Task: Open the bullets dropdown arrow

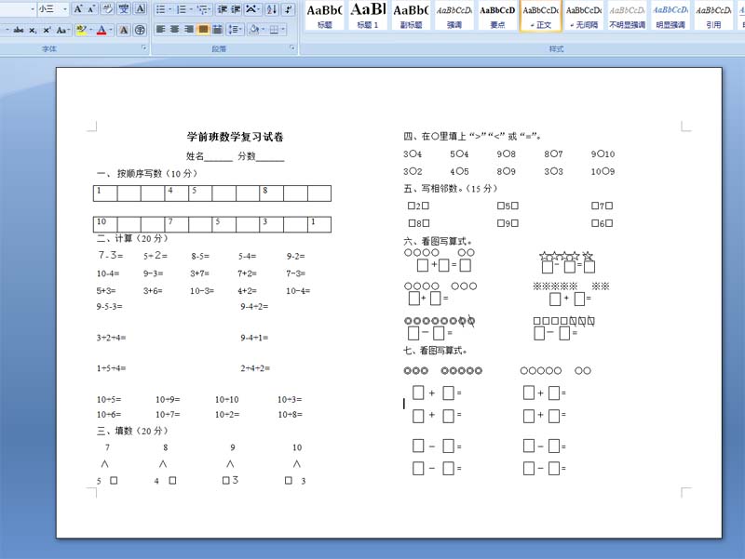Action: (x=170, y=9)
